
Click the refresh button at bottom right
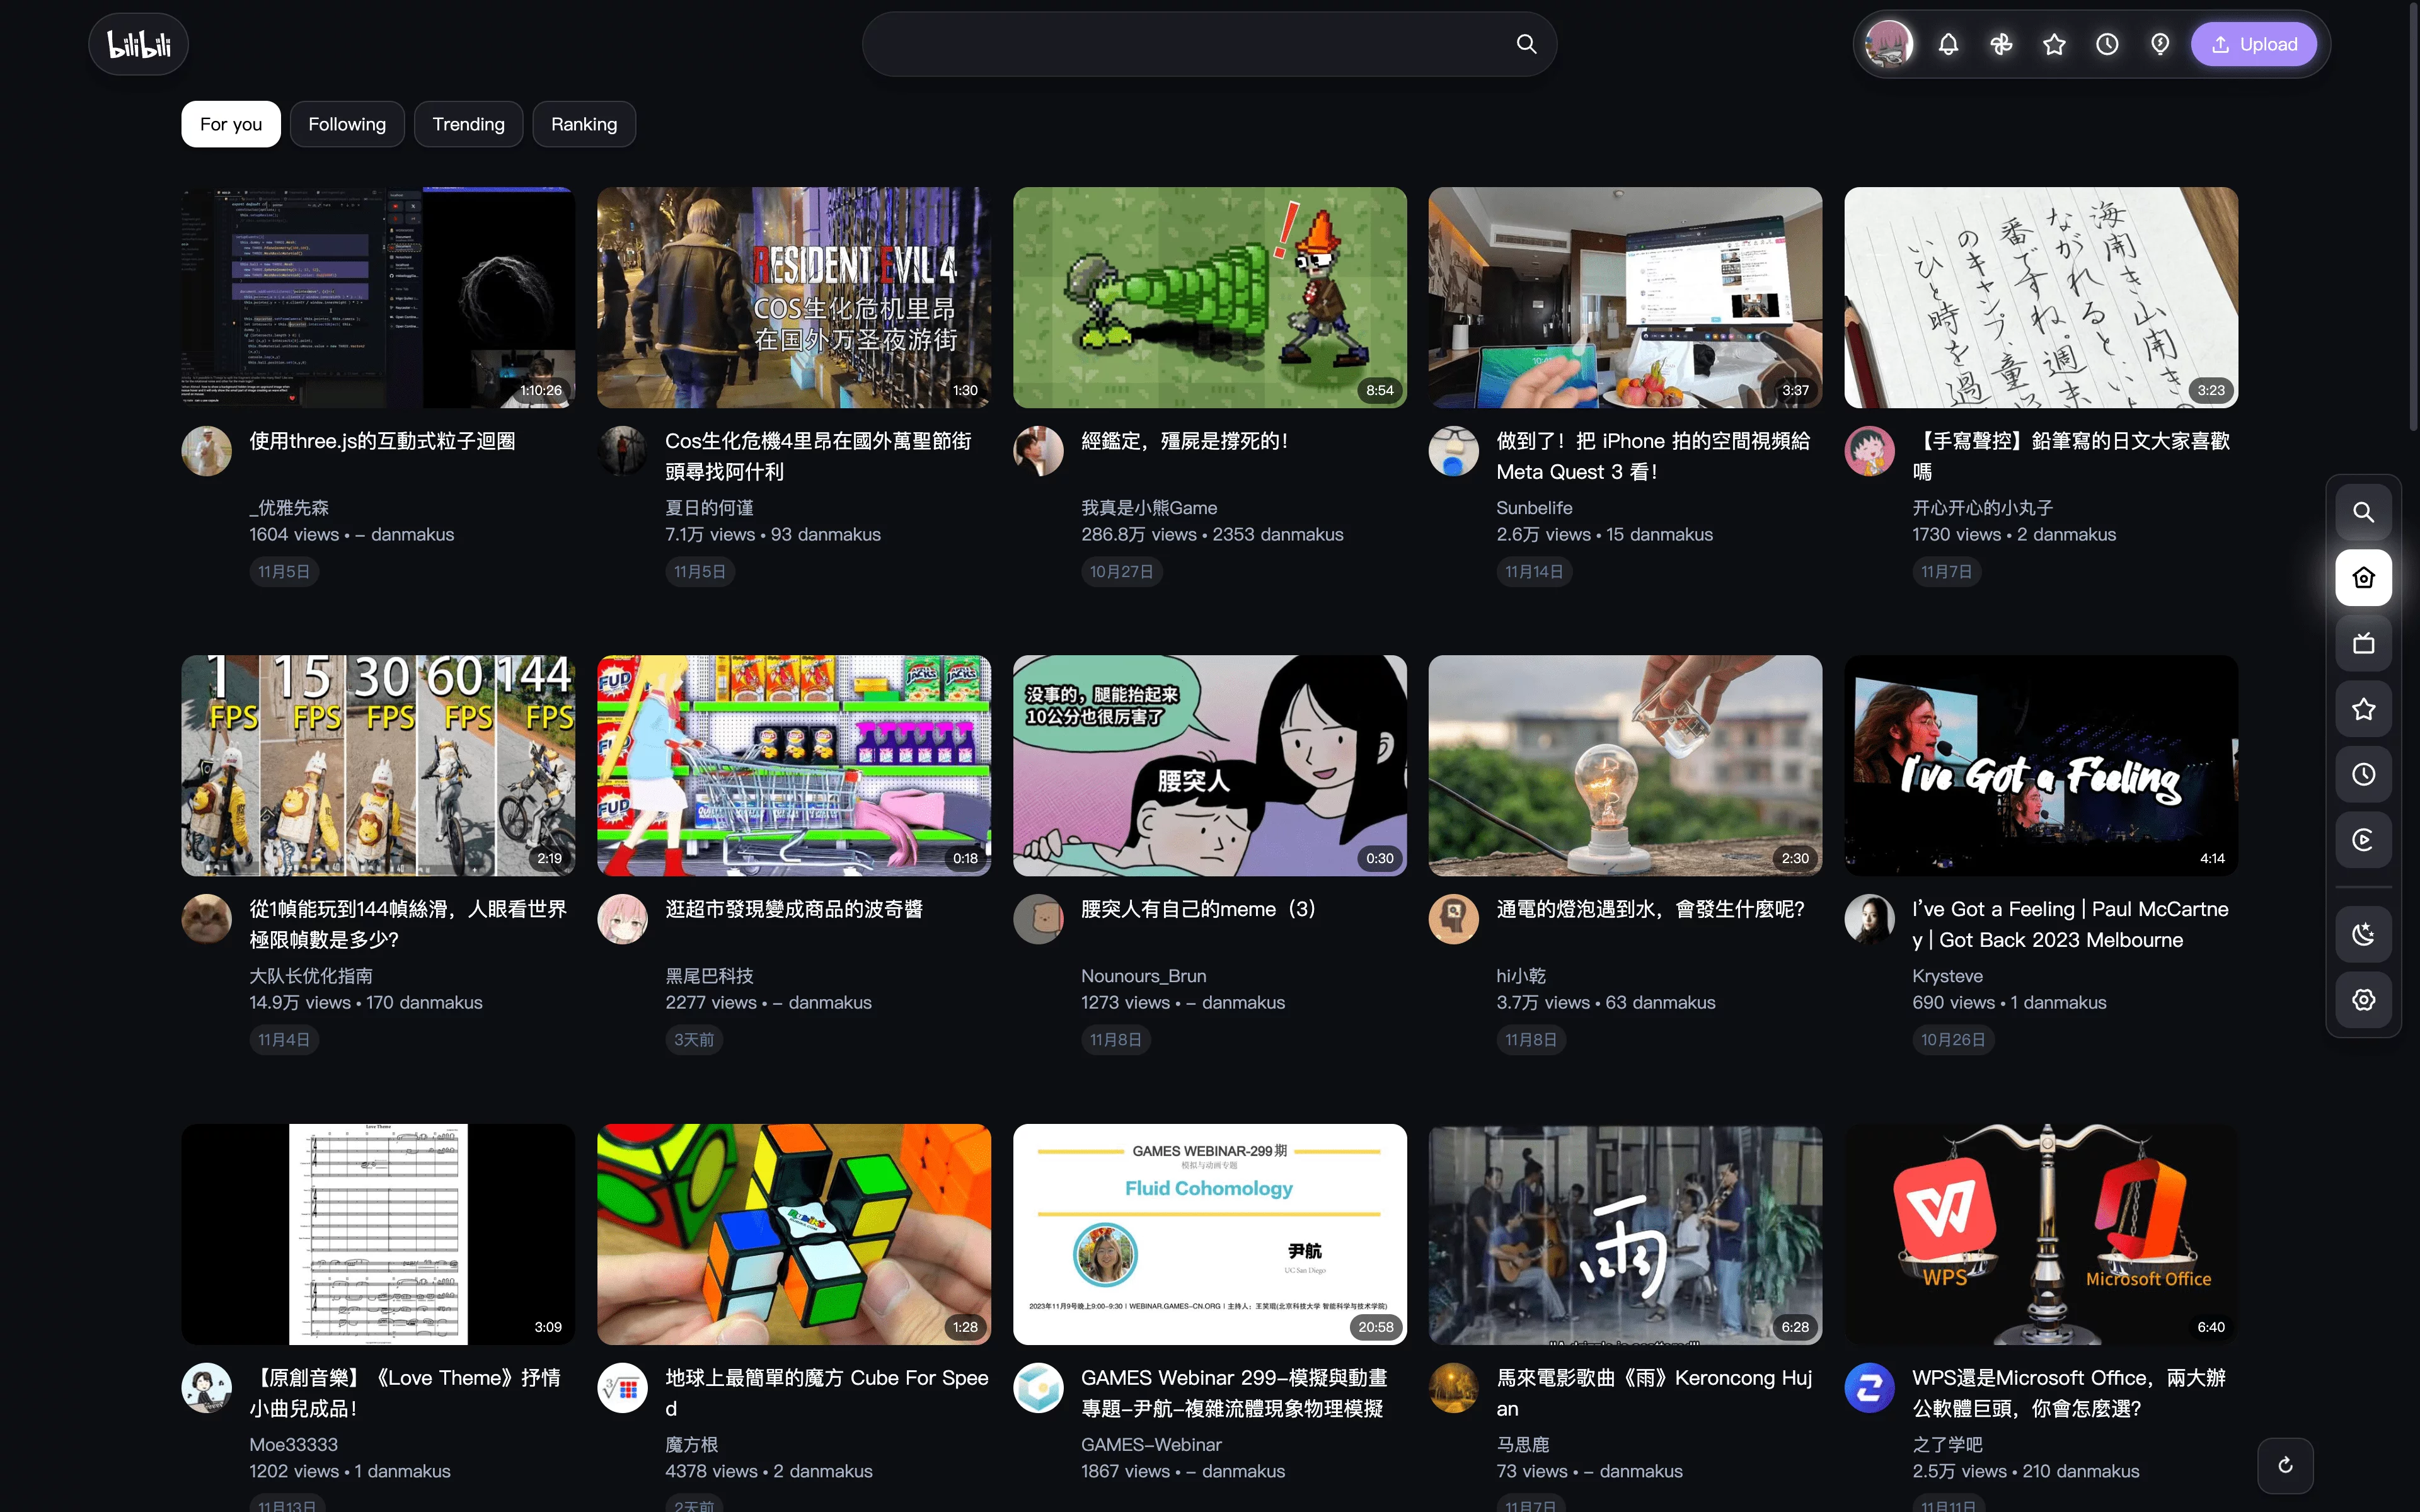click(x=2285, y=1465)
